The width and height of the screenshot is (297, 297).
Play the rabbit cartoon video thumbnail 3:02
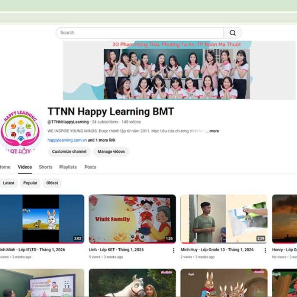pyautogui.click(x=41, y=219)
